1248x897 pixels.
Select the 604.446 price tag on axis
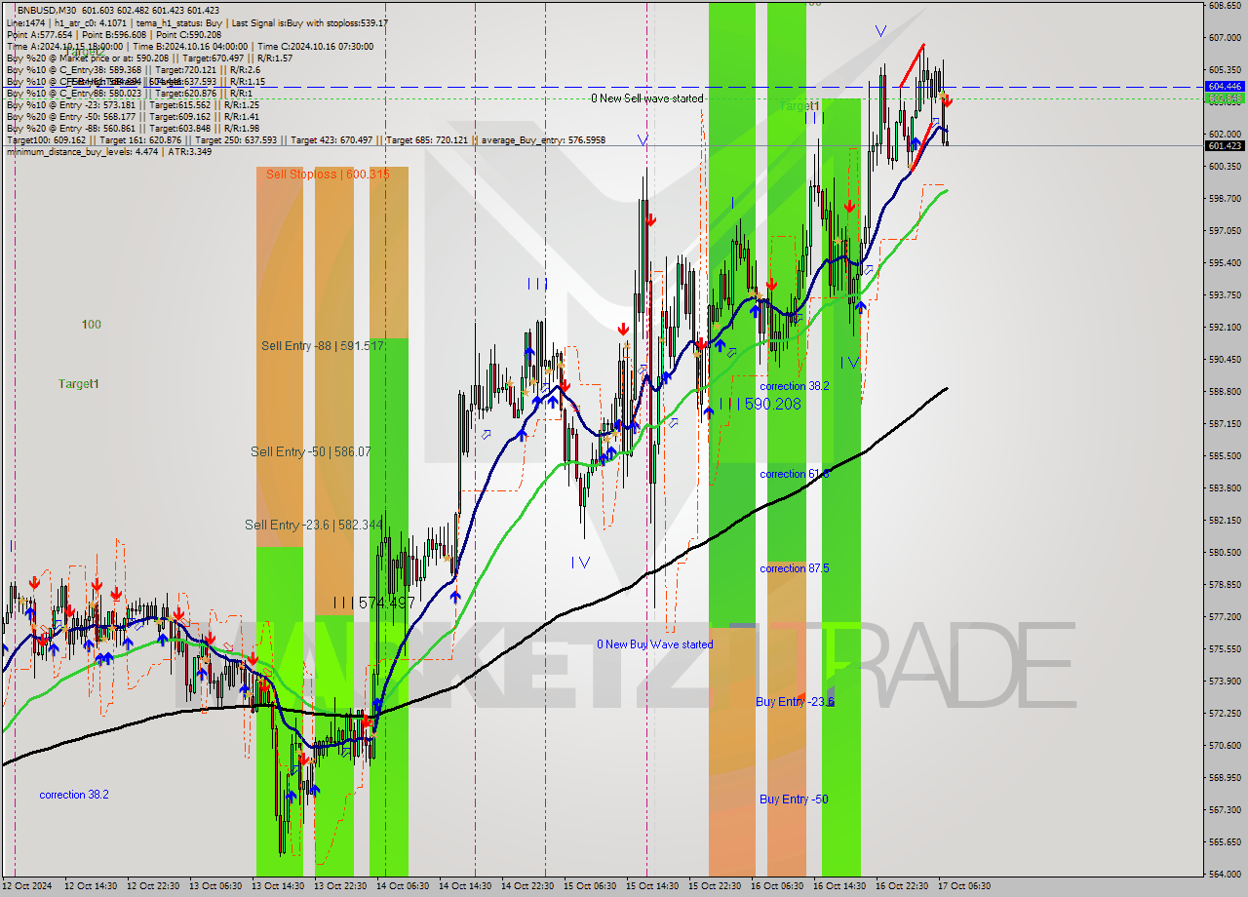pyautogui.click(x=1225, y=87)
